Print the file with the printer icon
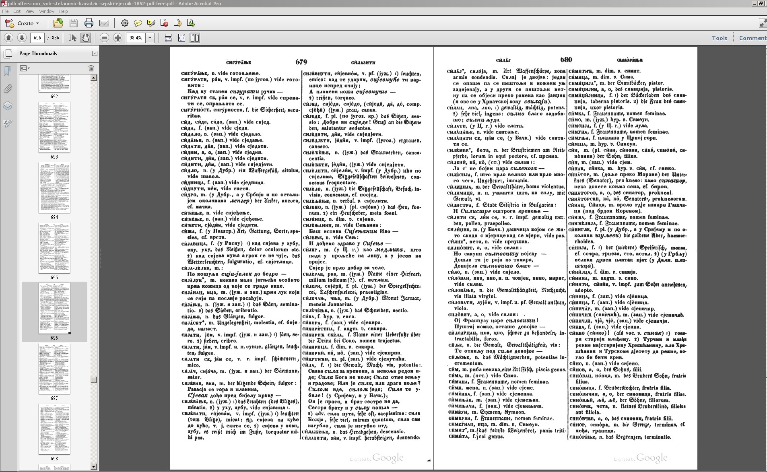The image size is (767, 472). (89, 23)
